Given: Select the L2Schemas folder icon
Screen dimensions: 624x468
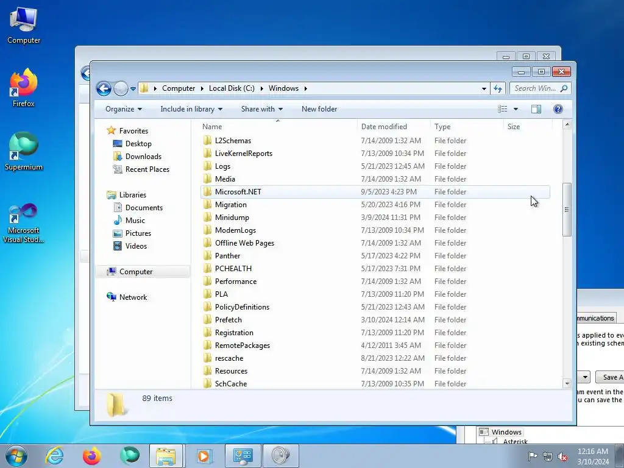Looking at the screenshot, I should click(207, 141).
